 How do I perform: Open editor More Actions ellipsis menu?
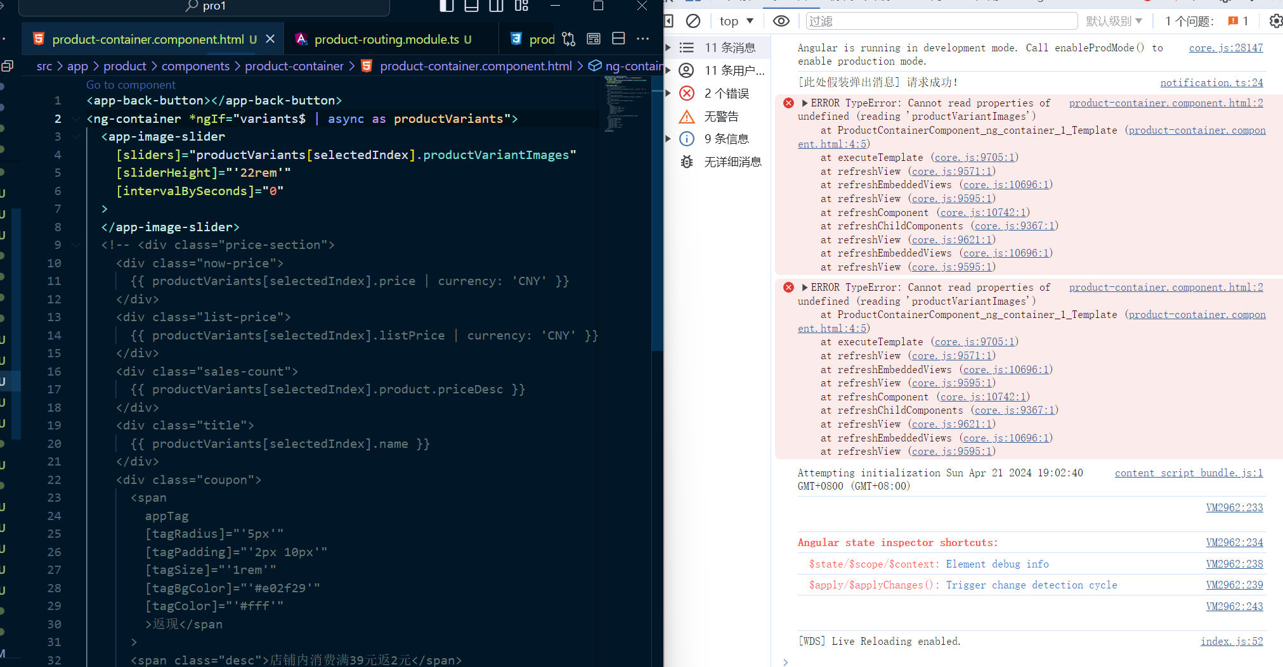[x=642, y=39]
